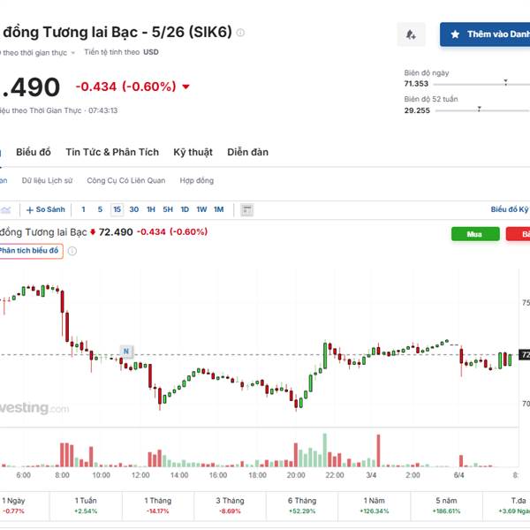Open the Biểu đồ Kỹ thuật link
The image size is (530, 530).
510,209
